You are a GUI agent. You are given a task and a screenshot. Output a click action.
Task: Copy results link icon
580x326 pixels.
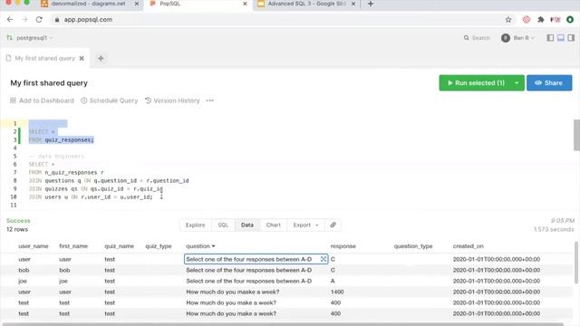[x=333, y=225]
